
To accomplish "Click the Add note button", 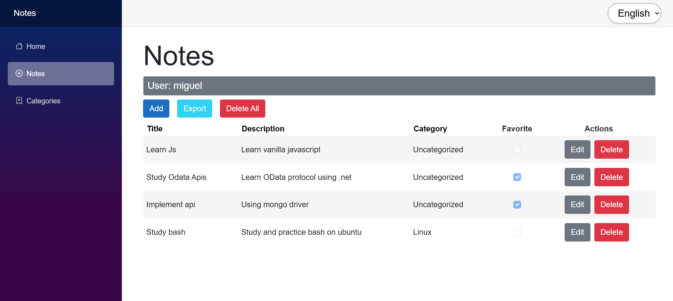I will [x=156, y=108].
